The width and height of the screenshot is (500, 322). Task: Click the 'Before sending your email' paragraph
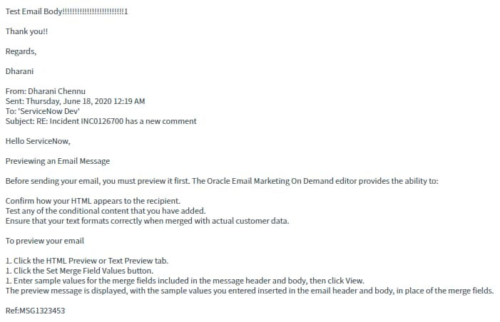pyautogui.click(x=222, y=181)
